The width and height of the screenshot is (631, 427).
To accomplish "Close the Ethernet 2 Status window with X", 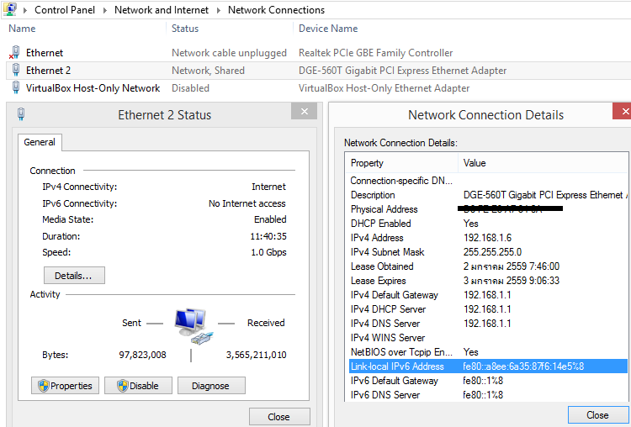I will tap(304, 112).
